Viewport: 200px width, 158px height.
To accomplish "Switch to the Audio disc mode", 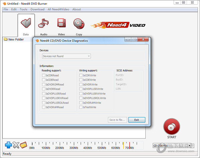I will [x=43, y=23].
